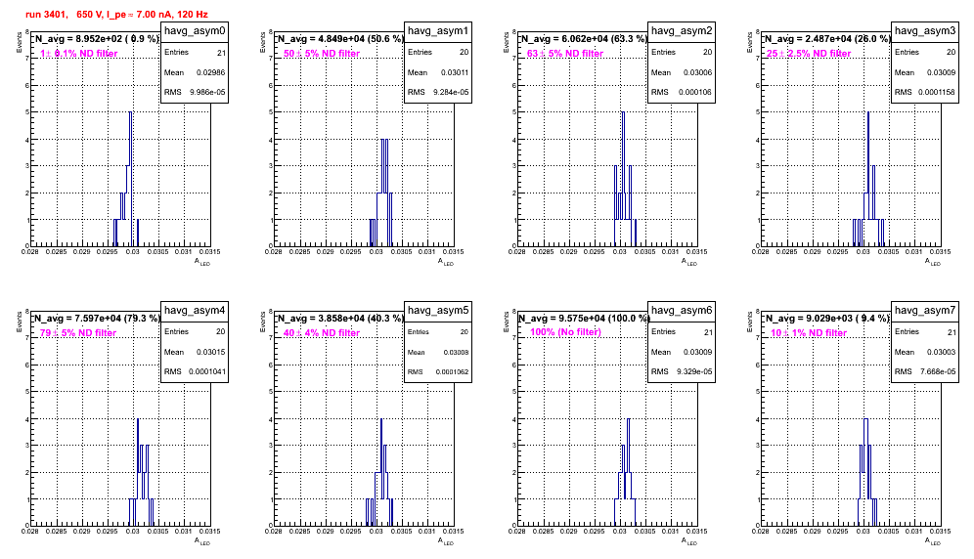The width and height of the screenshot is (974, 559).
Task: Select the havg_asym1 stats box title
Action: pyautogui.click(x=438, y=31)
